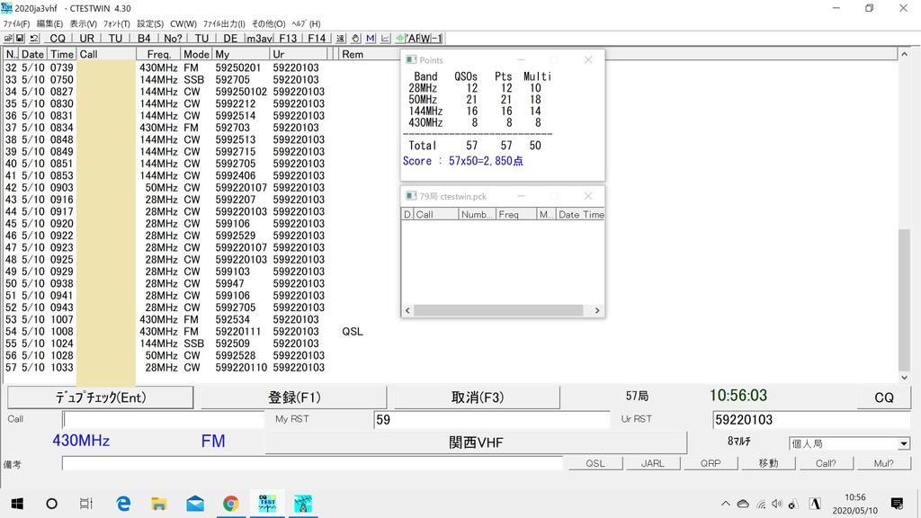Viewport: 921px width, 518px height.
Task: Click the graph chart toolbar icon
Action: coord(385,38)
